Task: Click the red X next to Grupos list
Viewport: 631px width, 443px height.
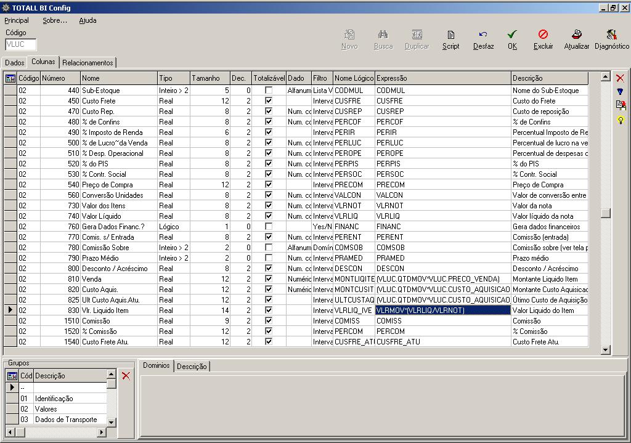Action: [126, 376]
